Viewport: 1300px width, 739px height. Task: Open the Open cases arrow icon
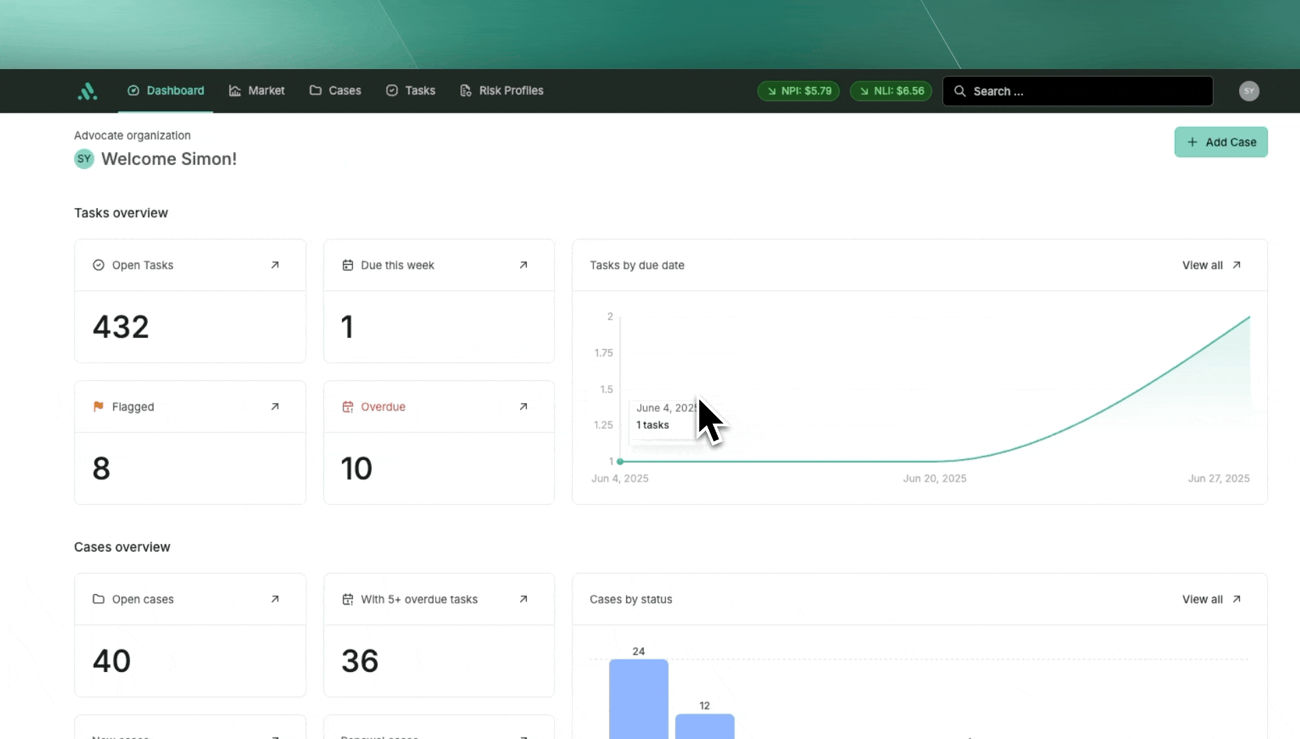point(275,599)
